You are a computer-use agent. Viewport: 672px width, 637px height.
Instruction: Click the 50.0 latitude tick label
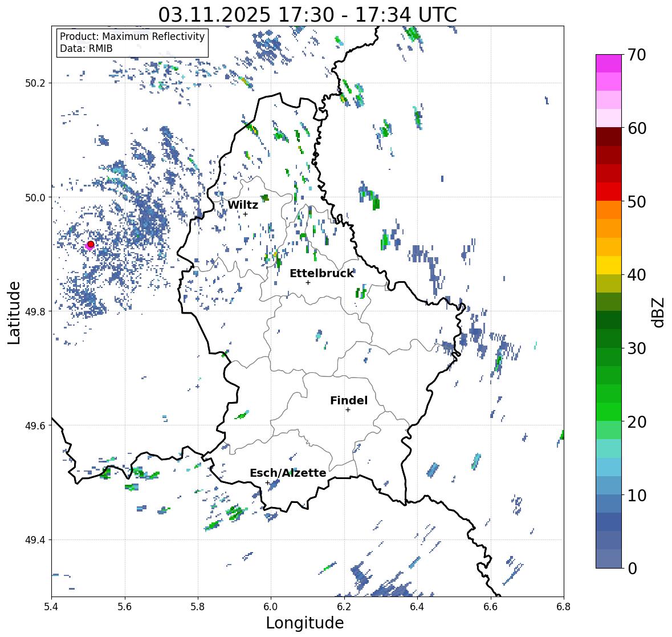point(35,198)
